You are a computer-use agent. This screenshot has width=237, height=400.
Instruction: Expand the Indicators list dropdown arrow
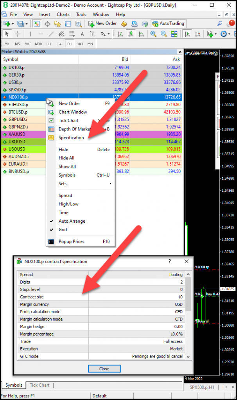click(216, 34)
